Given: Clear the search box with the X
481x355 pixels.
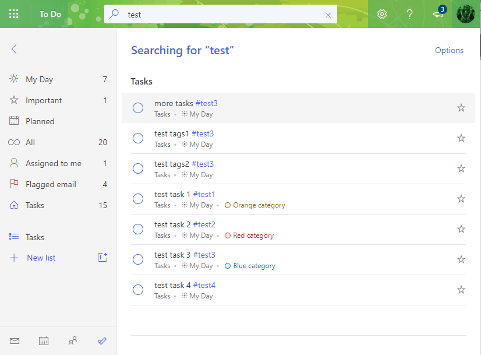Looking at the screenshot, I should click(x=328, y=15).
